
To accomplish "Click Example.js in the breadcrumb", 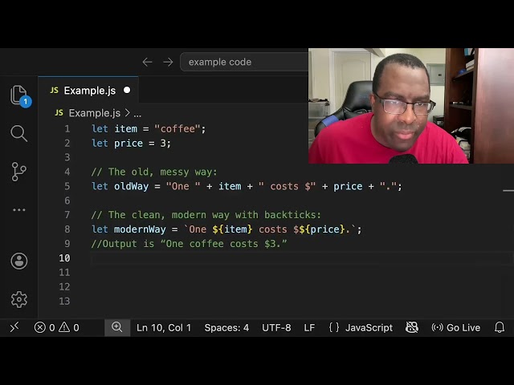I will (x=95, y=113).
